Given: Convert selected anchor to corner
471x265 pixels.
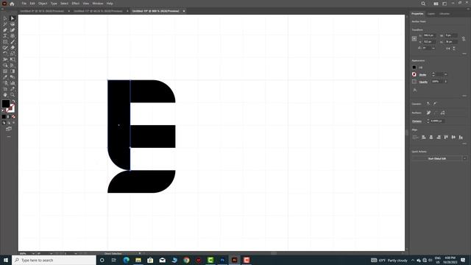Looking at the screenshot, I should pyautogui.click(x=428, y=104).
